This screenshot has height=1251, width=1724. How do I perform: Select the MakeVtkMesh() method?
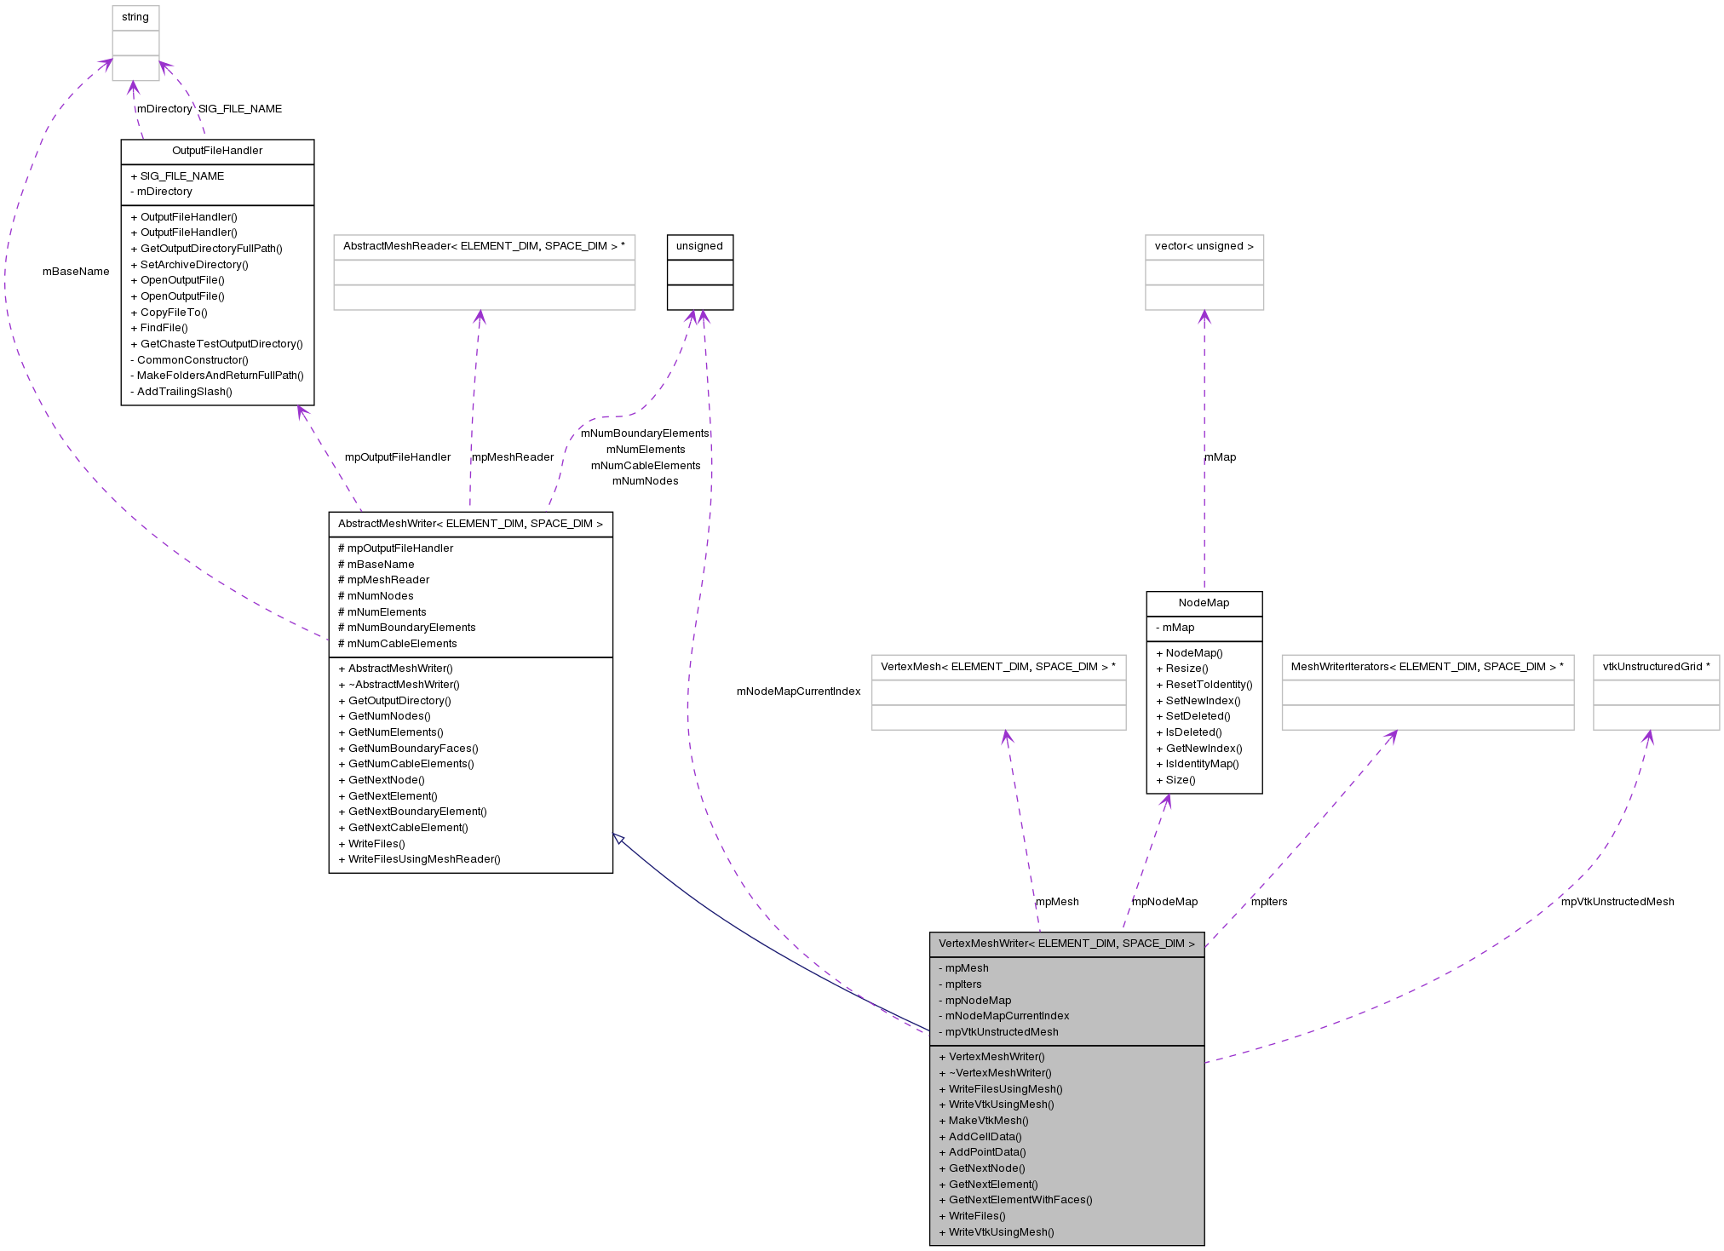point(984,1121)
